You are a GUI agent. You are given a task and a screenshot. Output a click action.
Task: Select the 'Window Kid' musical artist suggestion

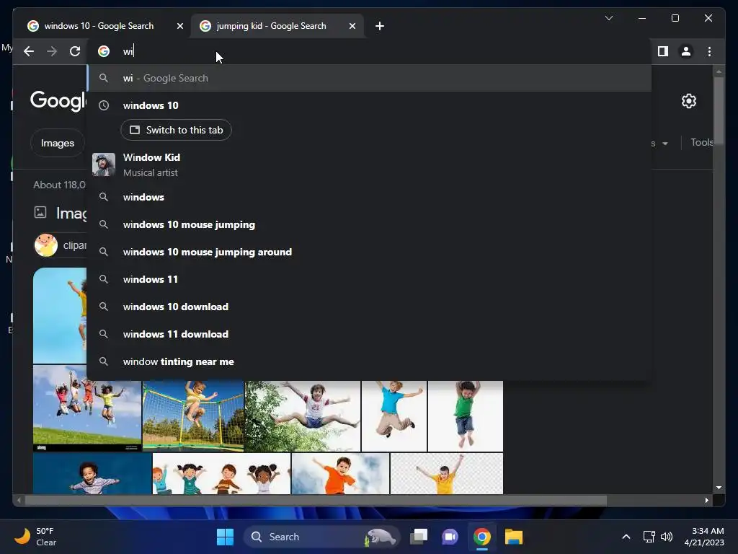[370, 165]
